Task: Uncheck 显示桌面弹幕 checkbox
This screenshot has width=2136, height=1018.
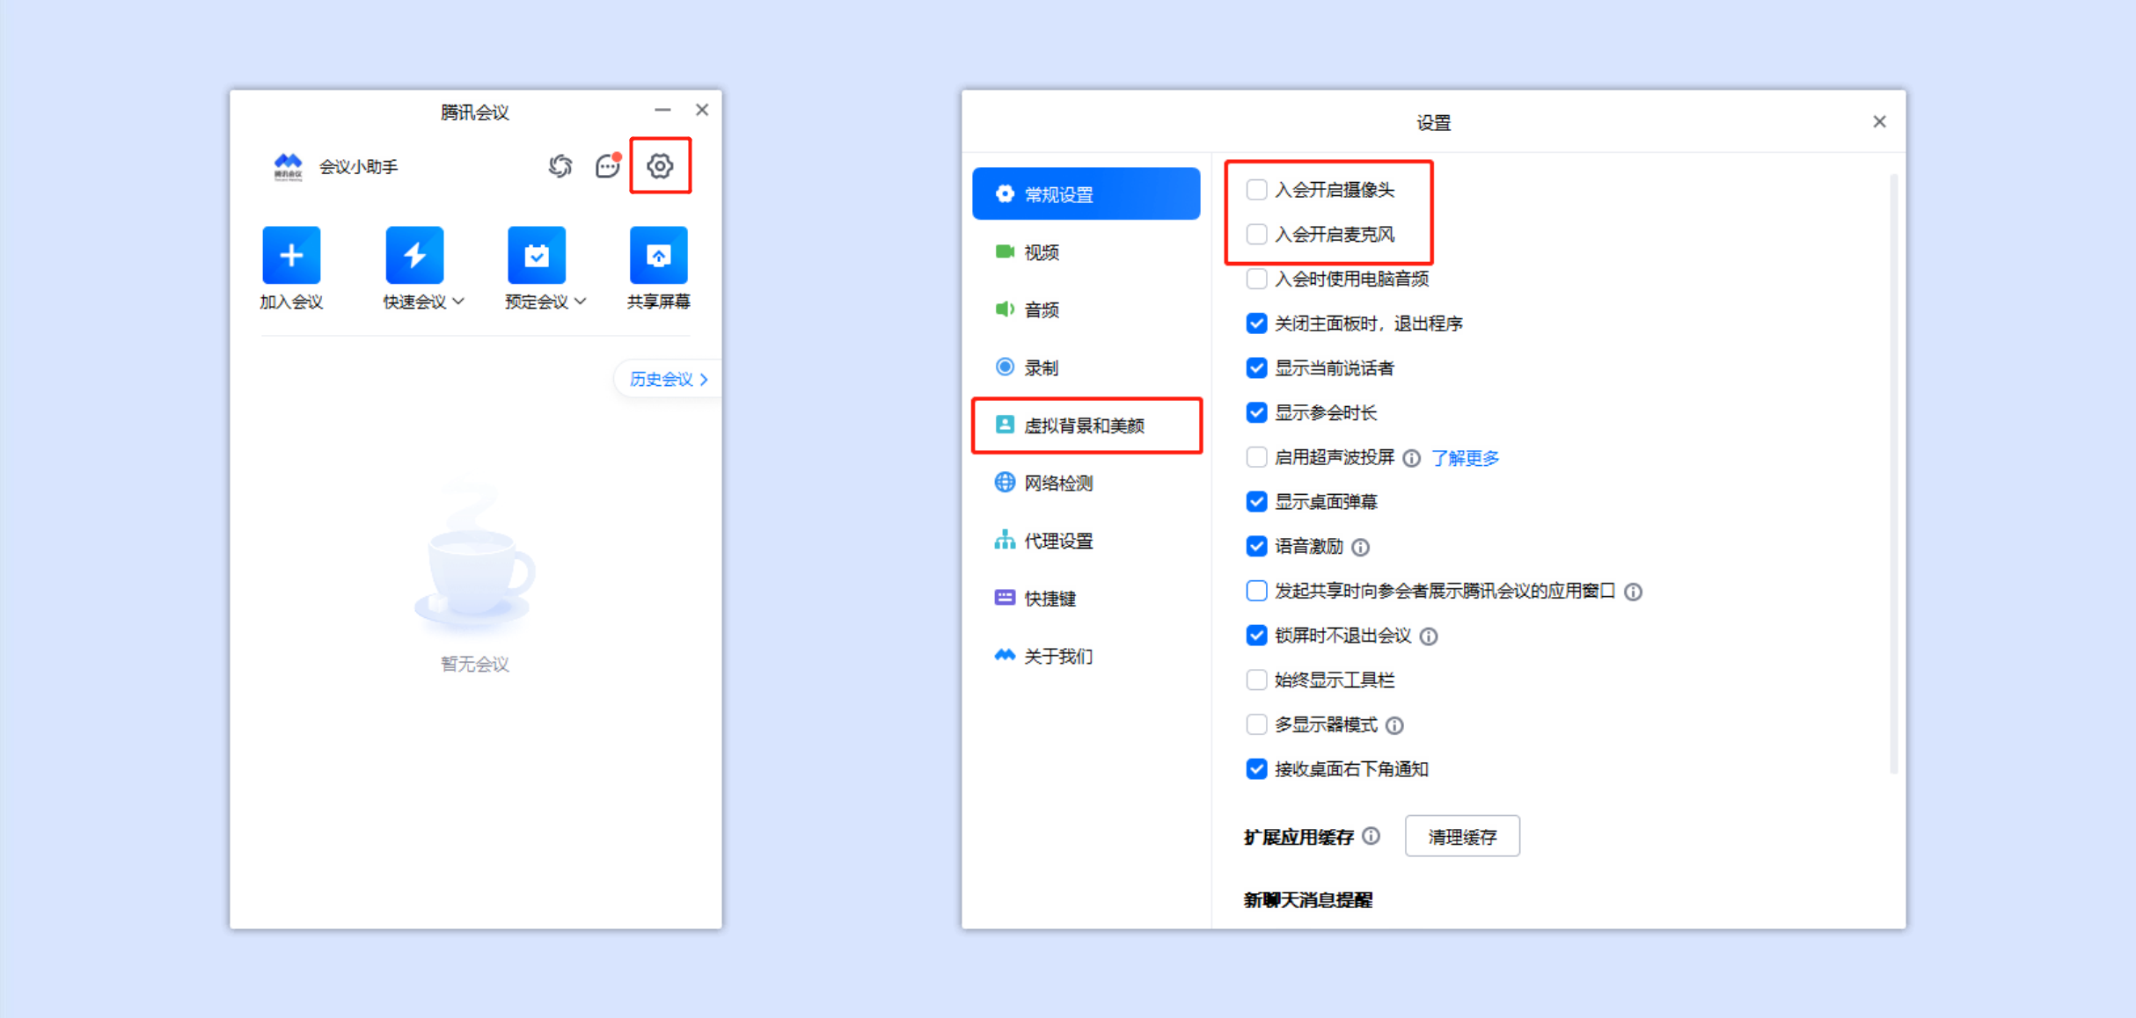Action: [1256, 502]
